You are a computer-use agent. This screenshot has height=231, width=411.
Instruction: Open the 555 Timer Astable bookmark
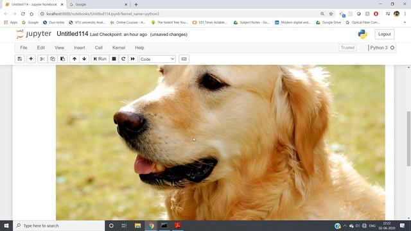coord(210,22)
